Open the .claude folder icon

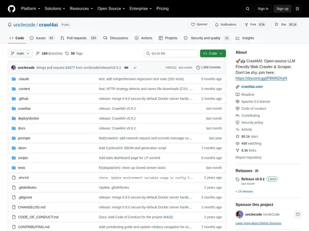[14, 79]
